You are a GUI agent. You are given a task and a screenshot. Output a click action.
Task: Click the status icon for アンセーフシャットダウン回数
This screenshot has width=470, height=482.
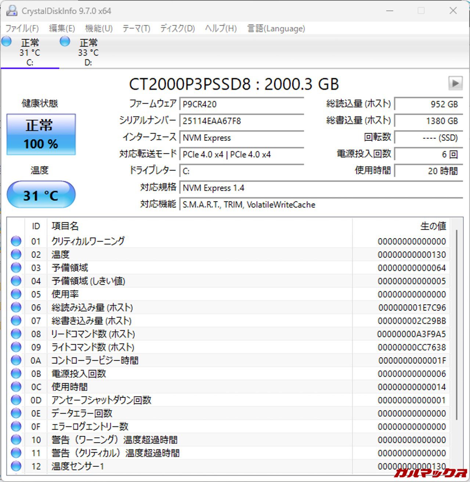click(x=16, y=399)
